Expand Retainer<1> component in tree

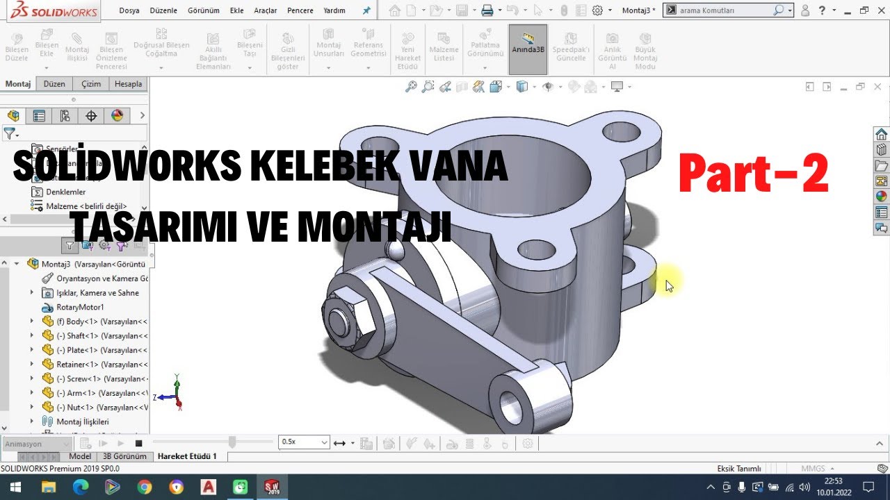coord(31,365)
